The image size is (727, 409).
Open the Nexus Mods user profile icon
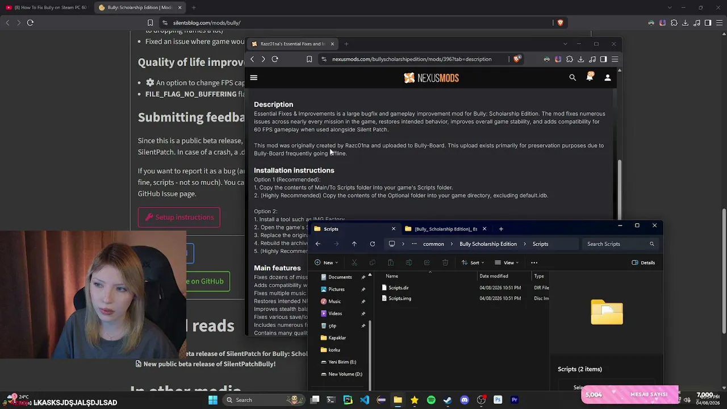(608, 78)
